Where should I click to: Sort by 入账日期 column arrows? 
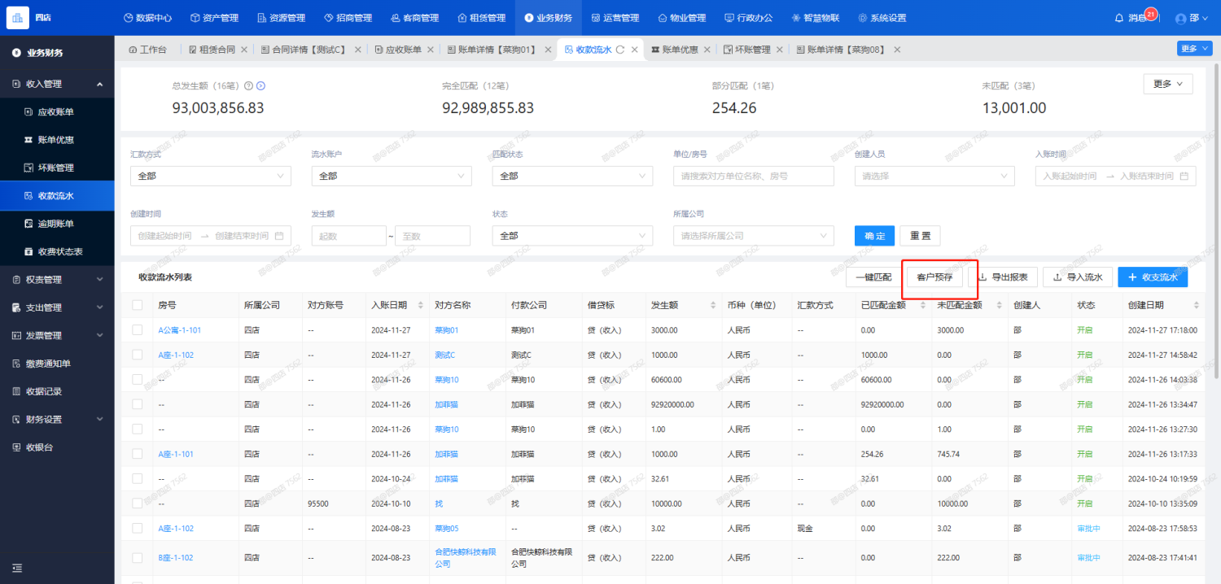[x=421, y=305]
